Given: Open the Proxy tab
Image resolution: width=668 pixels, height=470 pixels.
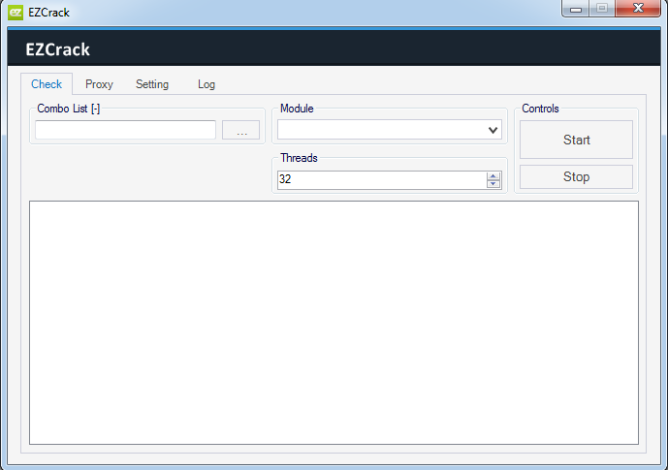Looking at the screenshot, I should coord(99,84).
